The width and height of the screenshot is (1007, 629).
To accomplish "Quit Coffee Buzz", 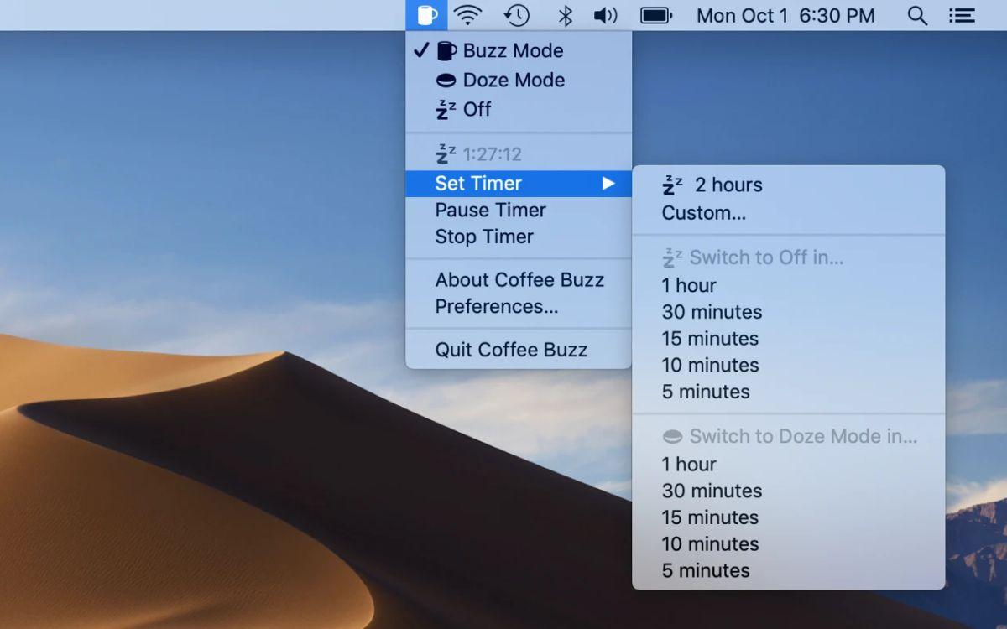I will [510, 351].
